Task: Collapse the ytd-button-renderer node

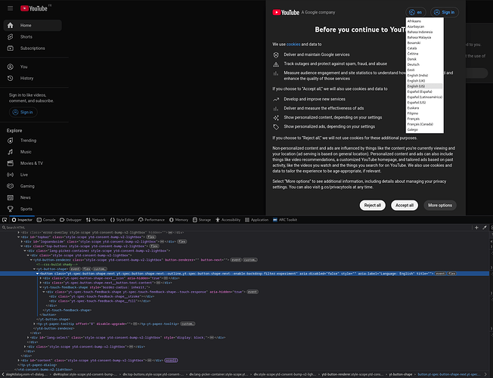Action: [31, 260]
